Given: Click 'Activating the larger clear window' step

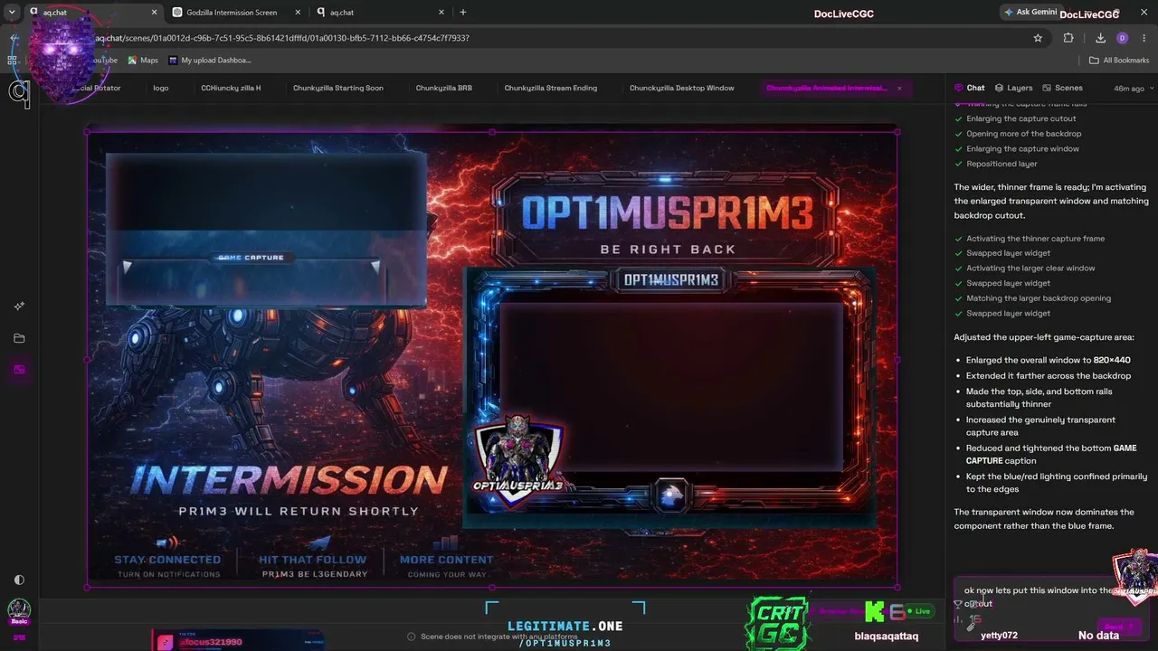Looking at the screenshot, I should (1030, 269).
